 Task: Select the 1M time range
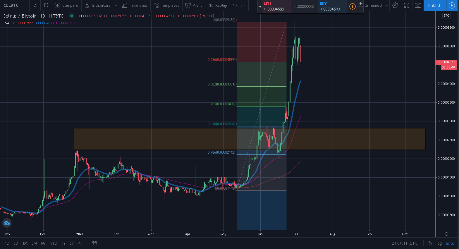25,243
